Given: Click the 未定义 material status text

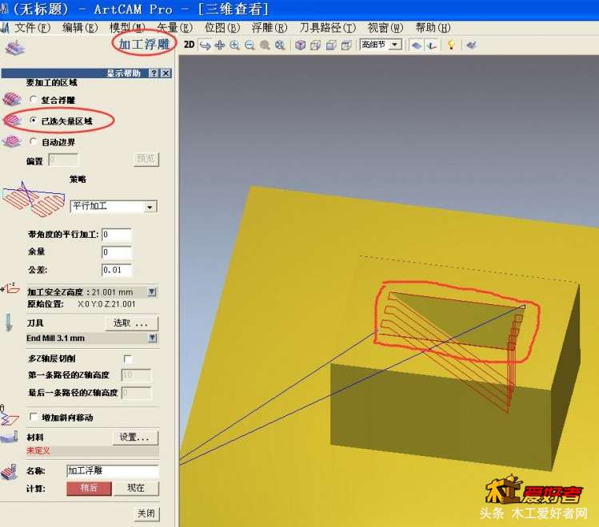Looking at the screenshot, I should point(38,450).
